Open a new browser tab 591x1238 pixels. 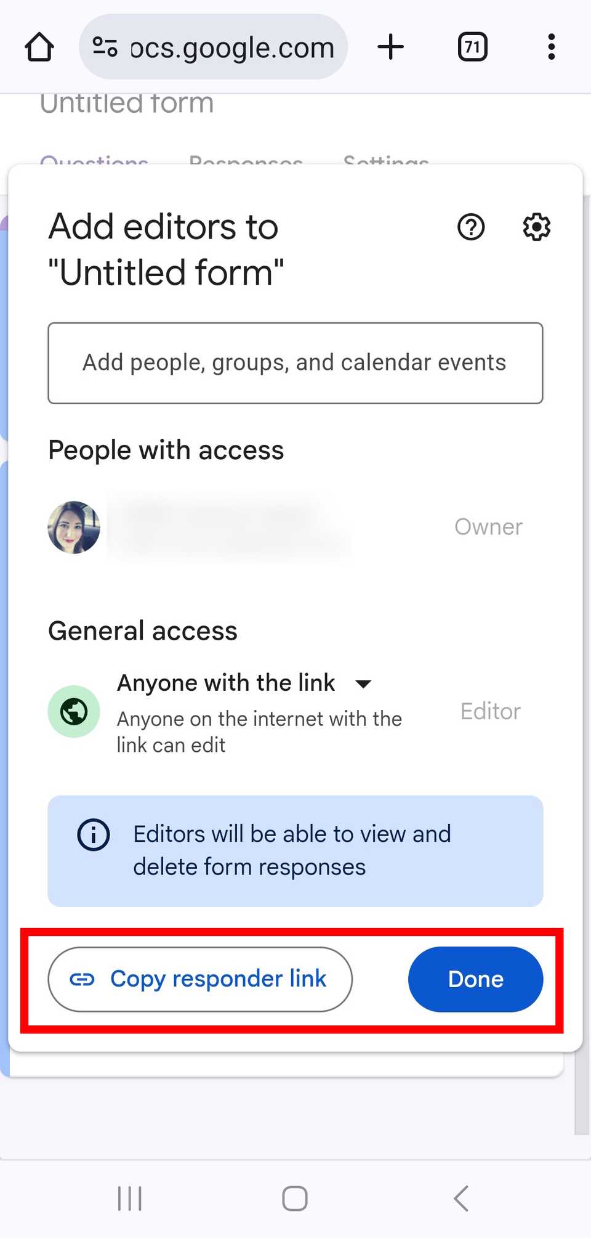point(390,46)
